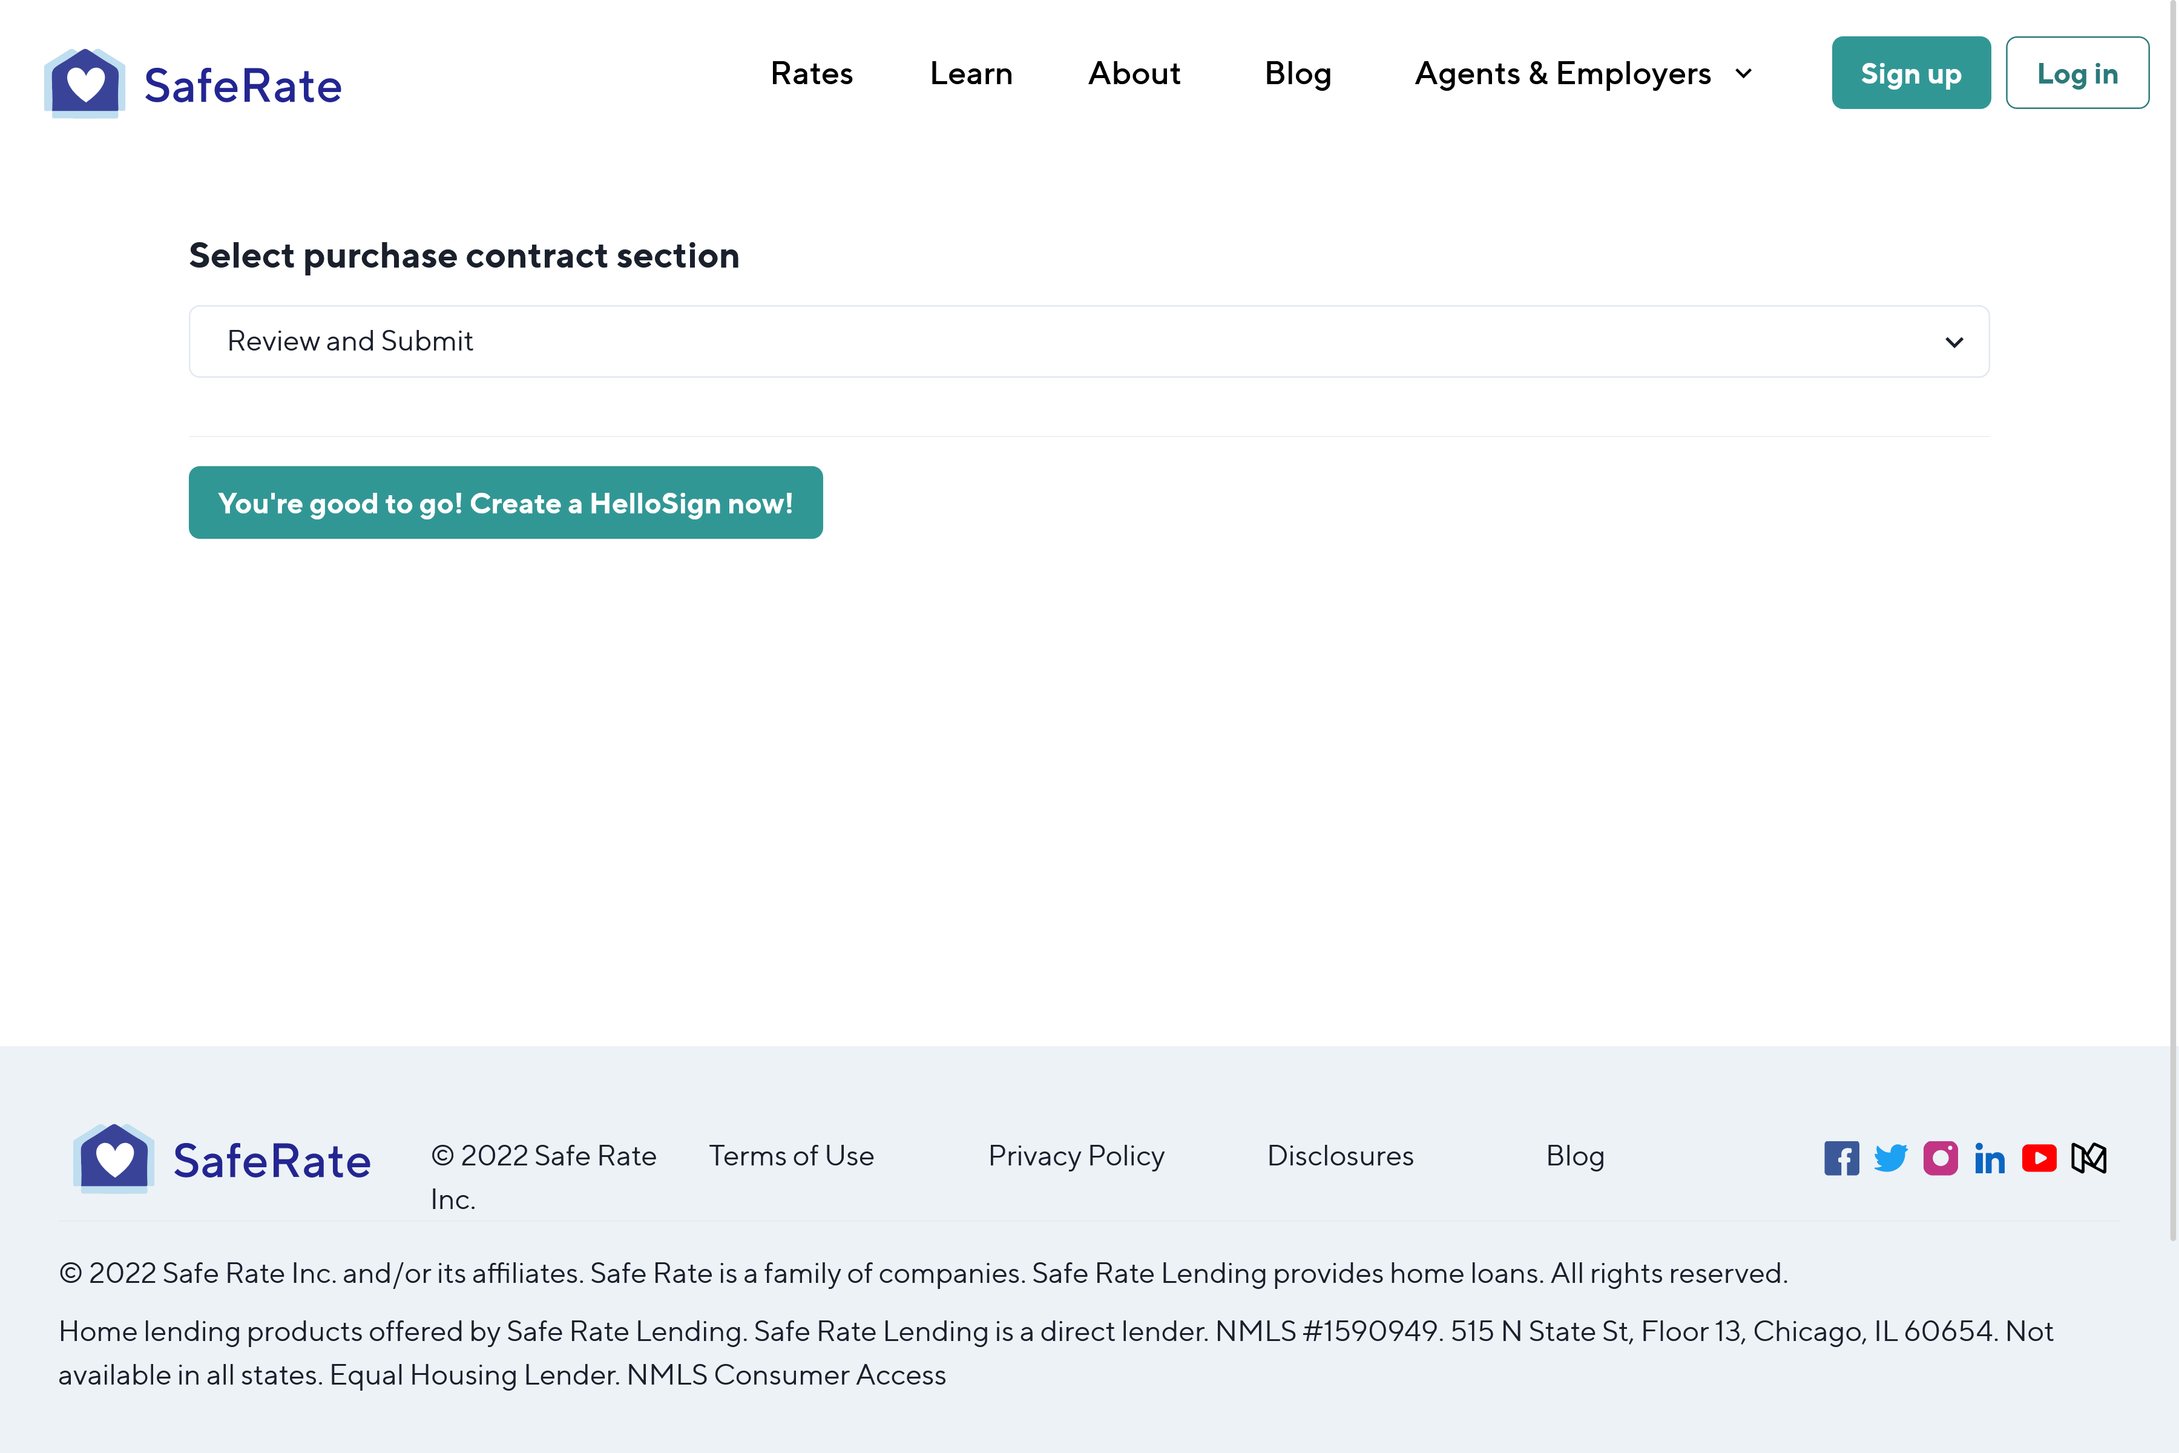The image size is (2179, 1453).
Task: Open the Facebook social icon
Action: pos(1841,1158)
